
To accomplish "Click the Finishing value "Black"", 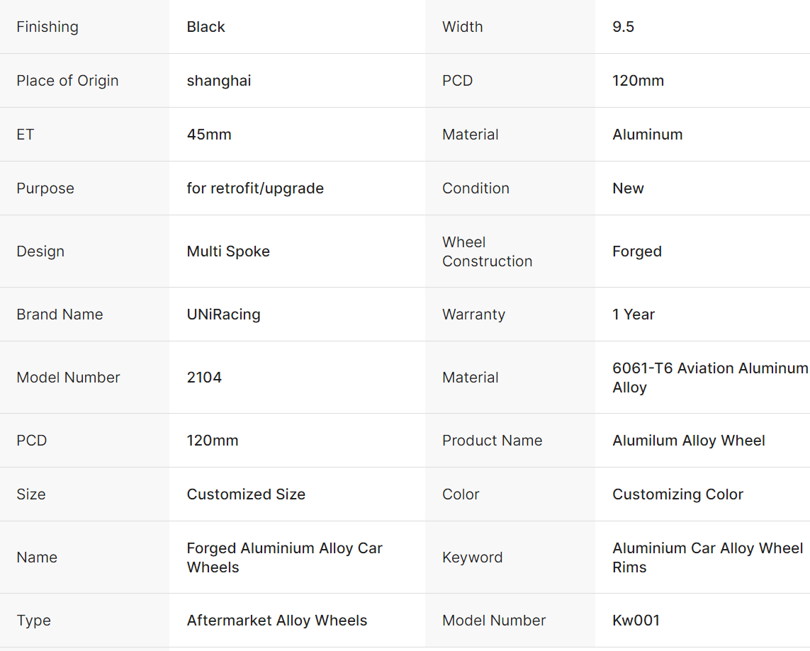I will [206, 27].
